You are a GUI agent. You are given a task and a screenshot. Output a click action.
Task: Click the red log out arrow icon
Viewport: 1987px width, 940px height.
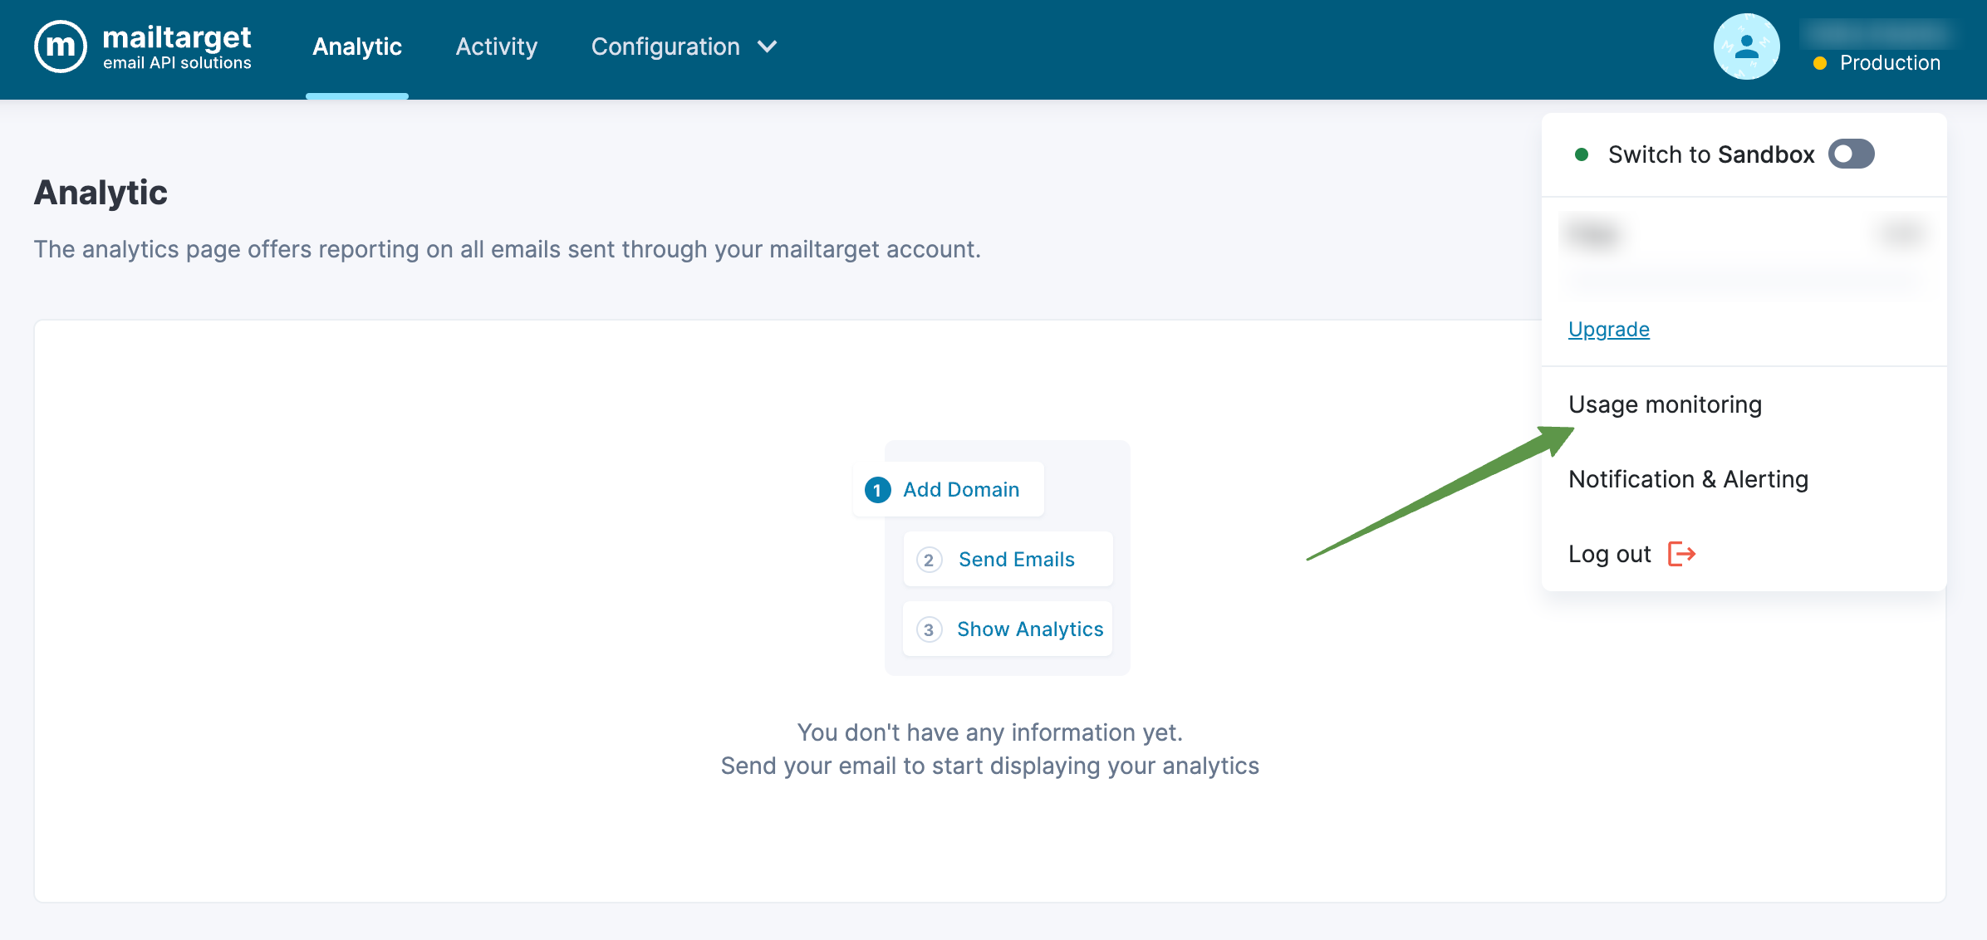[x=1681, y=554]
